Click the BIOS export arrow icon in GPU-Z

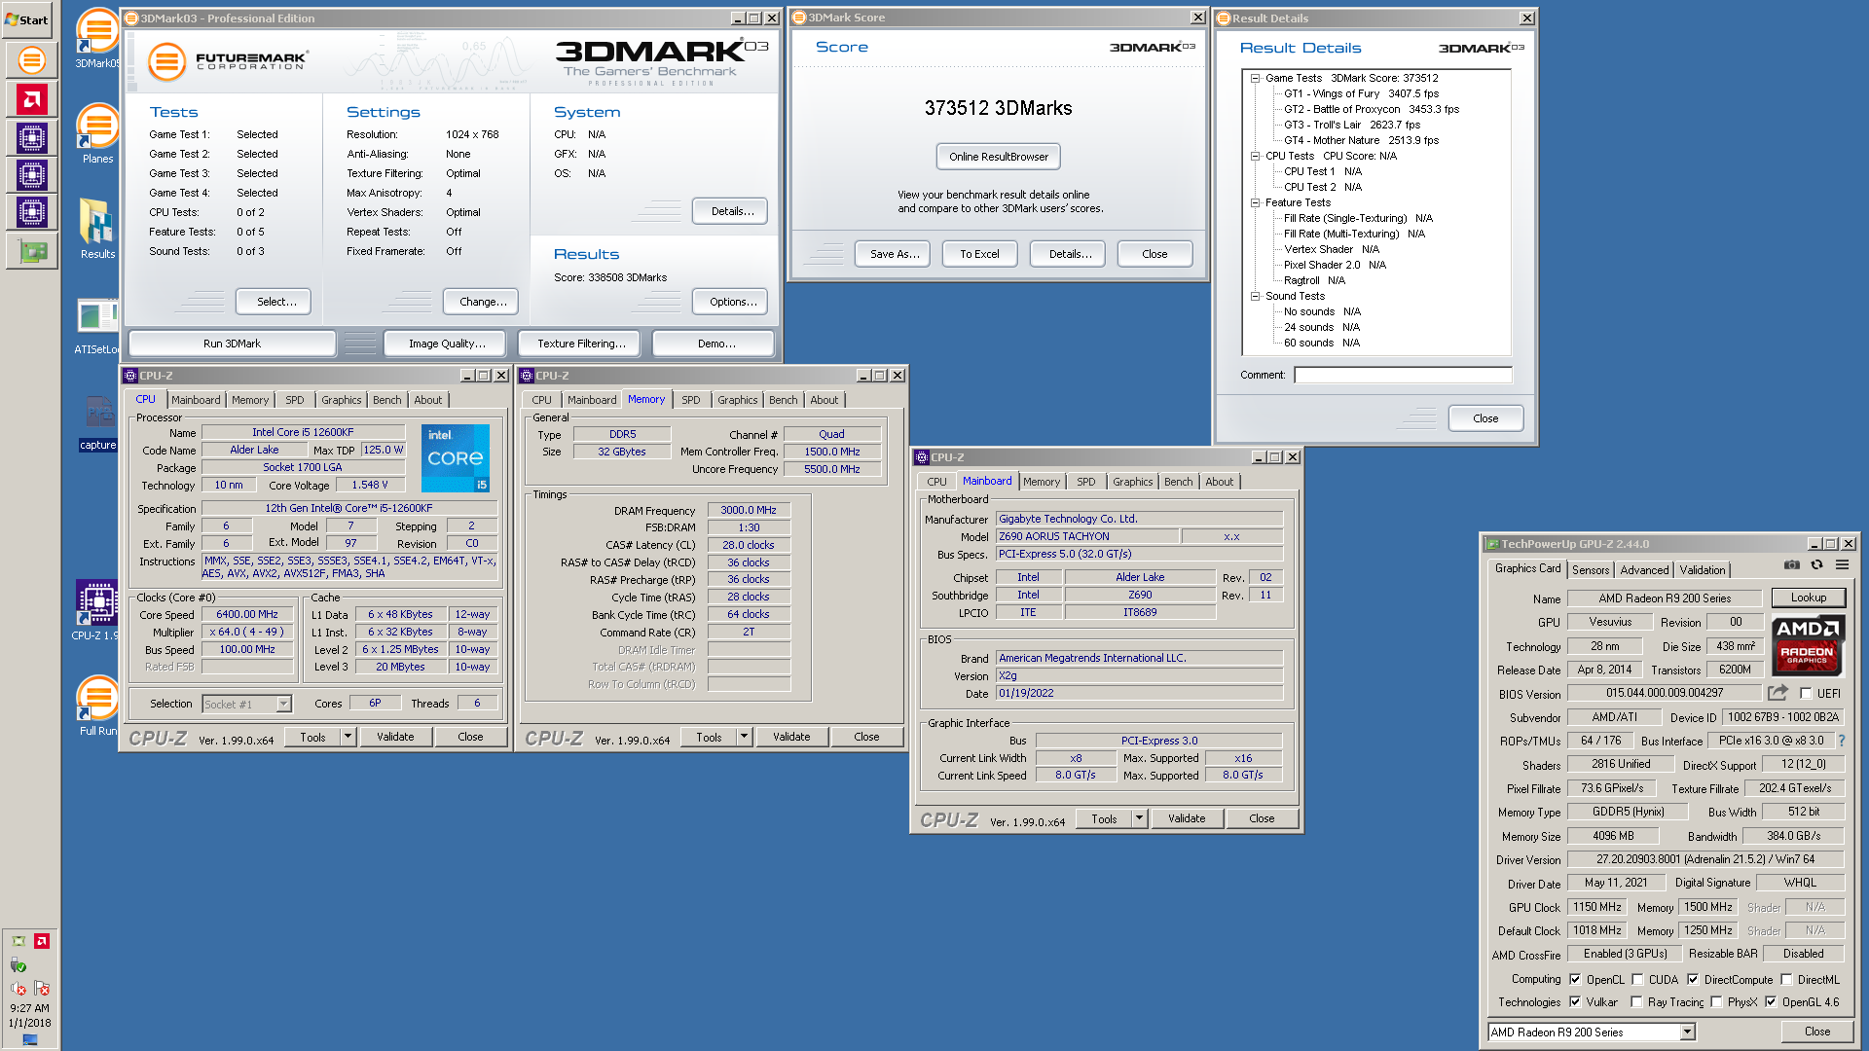[x=1777, y=693]
